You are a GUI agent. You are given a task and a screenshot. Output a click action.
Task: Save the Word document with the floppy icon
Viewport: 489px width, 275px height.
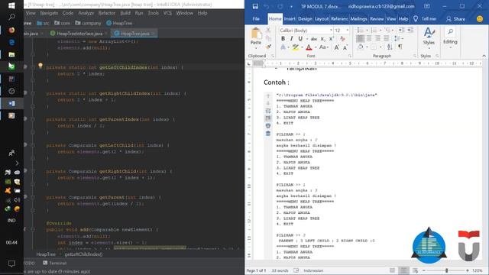pos(255,6)
